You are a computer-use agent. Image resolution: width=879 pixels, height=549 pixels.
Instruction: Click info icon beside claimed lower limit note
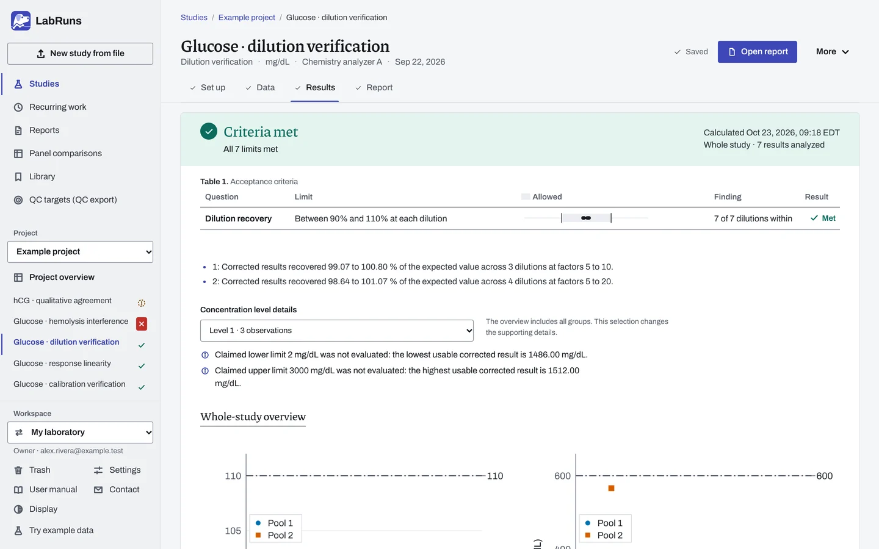[x=205, y=355]
